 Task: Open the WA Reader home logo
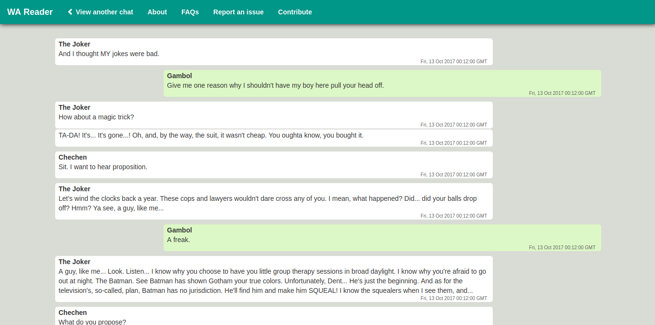point(30,12)
